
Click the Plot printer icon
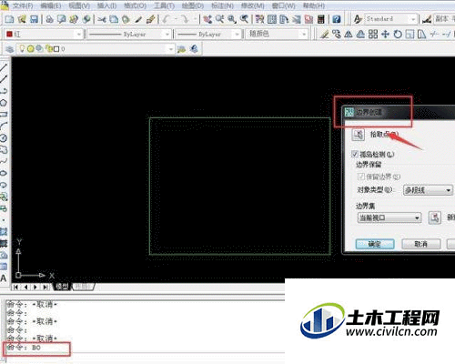click(x=49, y=19)
